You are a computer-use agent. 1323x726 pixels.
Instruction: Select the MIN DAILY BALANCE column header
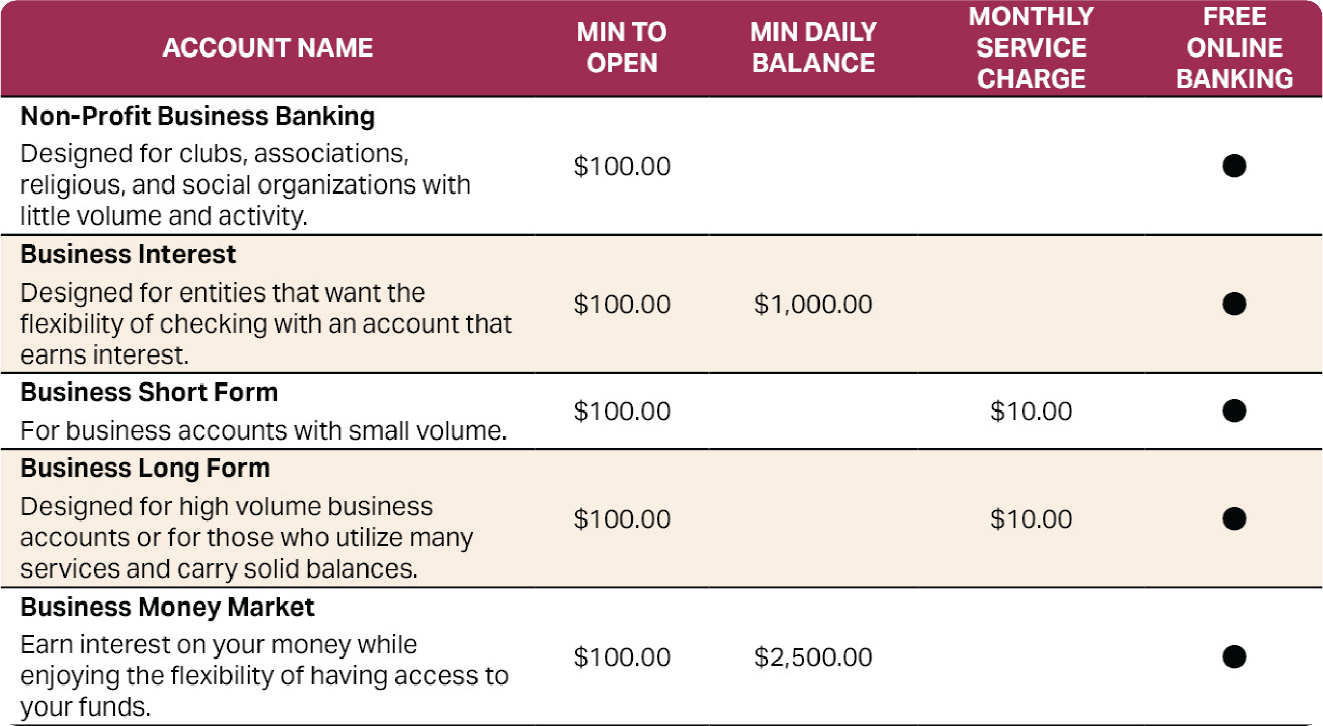813,48
